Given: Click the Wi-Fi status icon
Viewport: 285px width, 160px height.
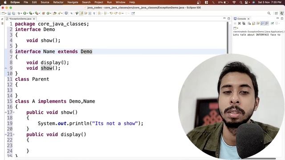Looking at the screenshot, I should click(x=234, y=2).
